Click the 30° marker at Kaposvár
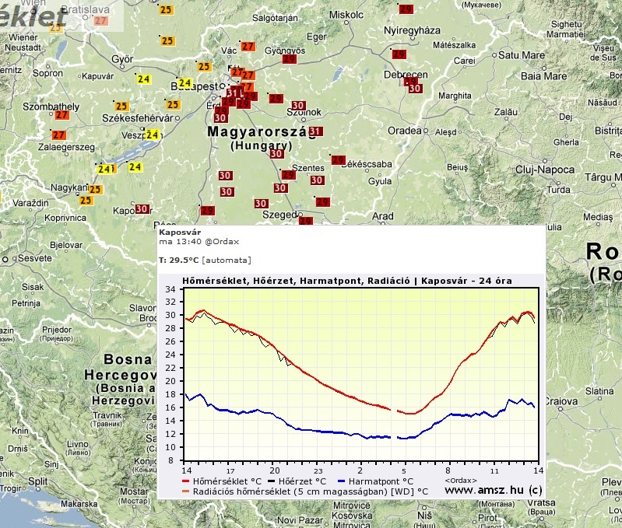The height and width of the screenshot is (528, 622). click(x=142, y=208)
